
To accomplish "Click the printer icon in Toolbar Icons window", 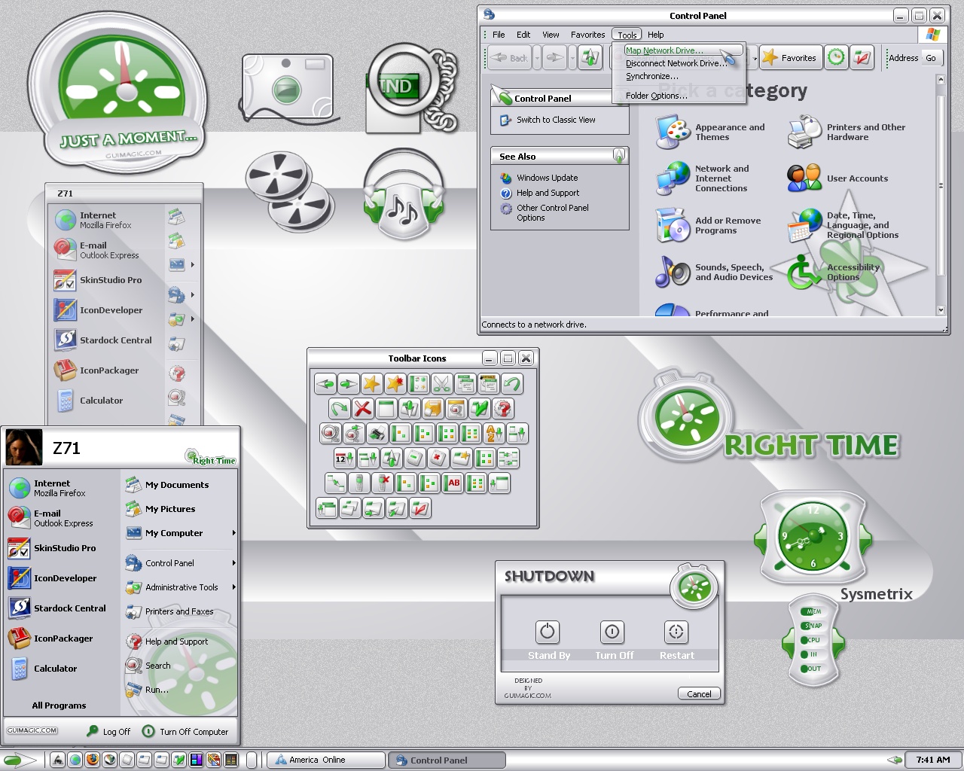I will (x=377, y=434).
